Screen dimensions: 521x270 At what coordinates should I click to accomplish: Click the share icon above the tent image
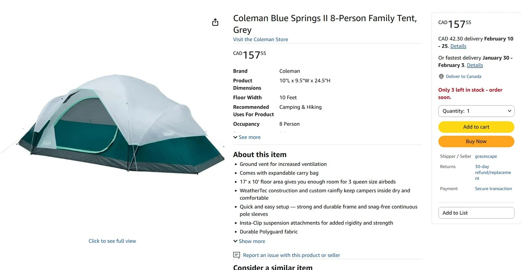(x=215, y=22)
